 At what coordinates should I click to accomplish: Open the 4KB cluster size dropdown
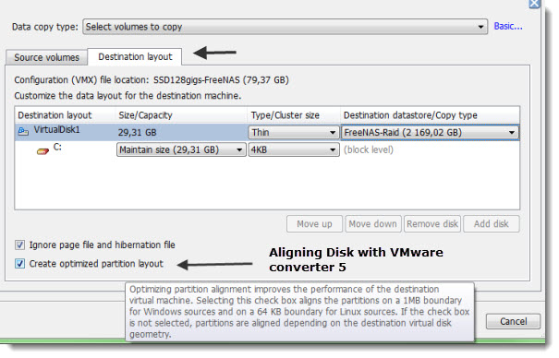click(294, 149)
